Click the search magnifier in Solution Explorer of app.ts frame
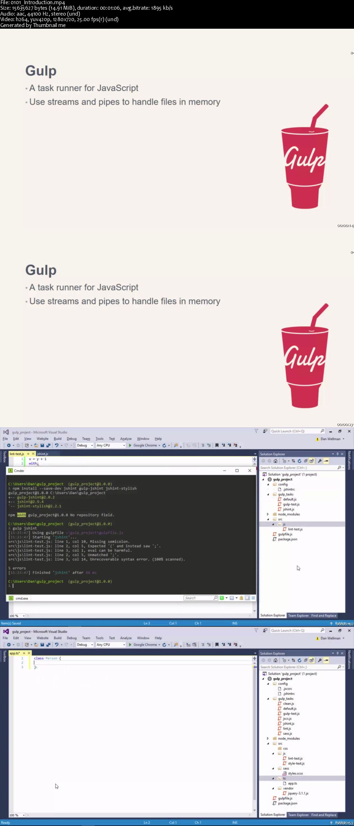354x826 pixels. tap(339, 667)
